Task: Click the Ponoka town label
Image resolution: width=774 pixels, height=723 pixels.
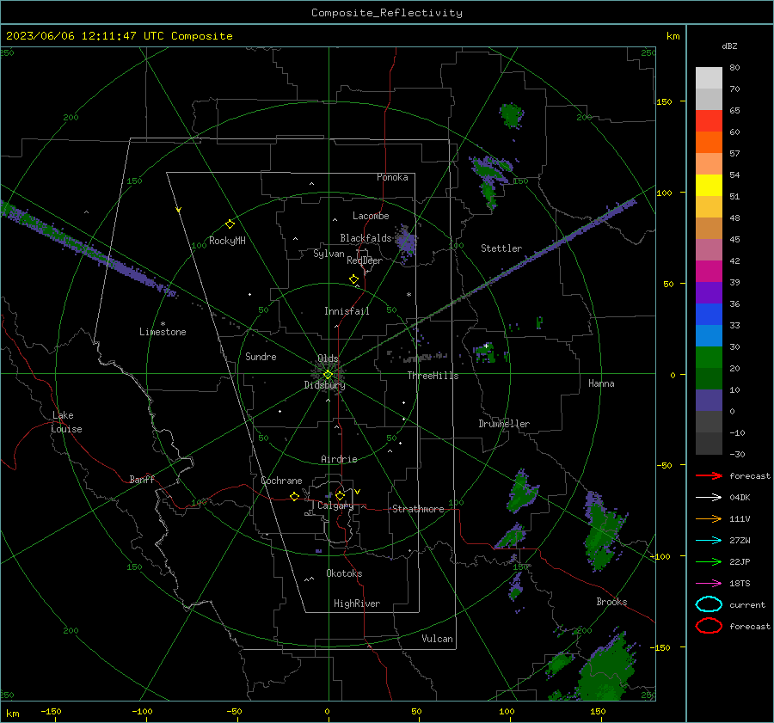Action: tap(392, 177)
